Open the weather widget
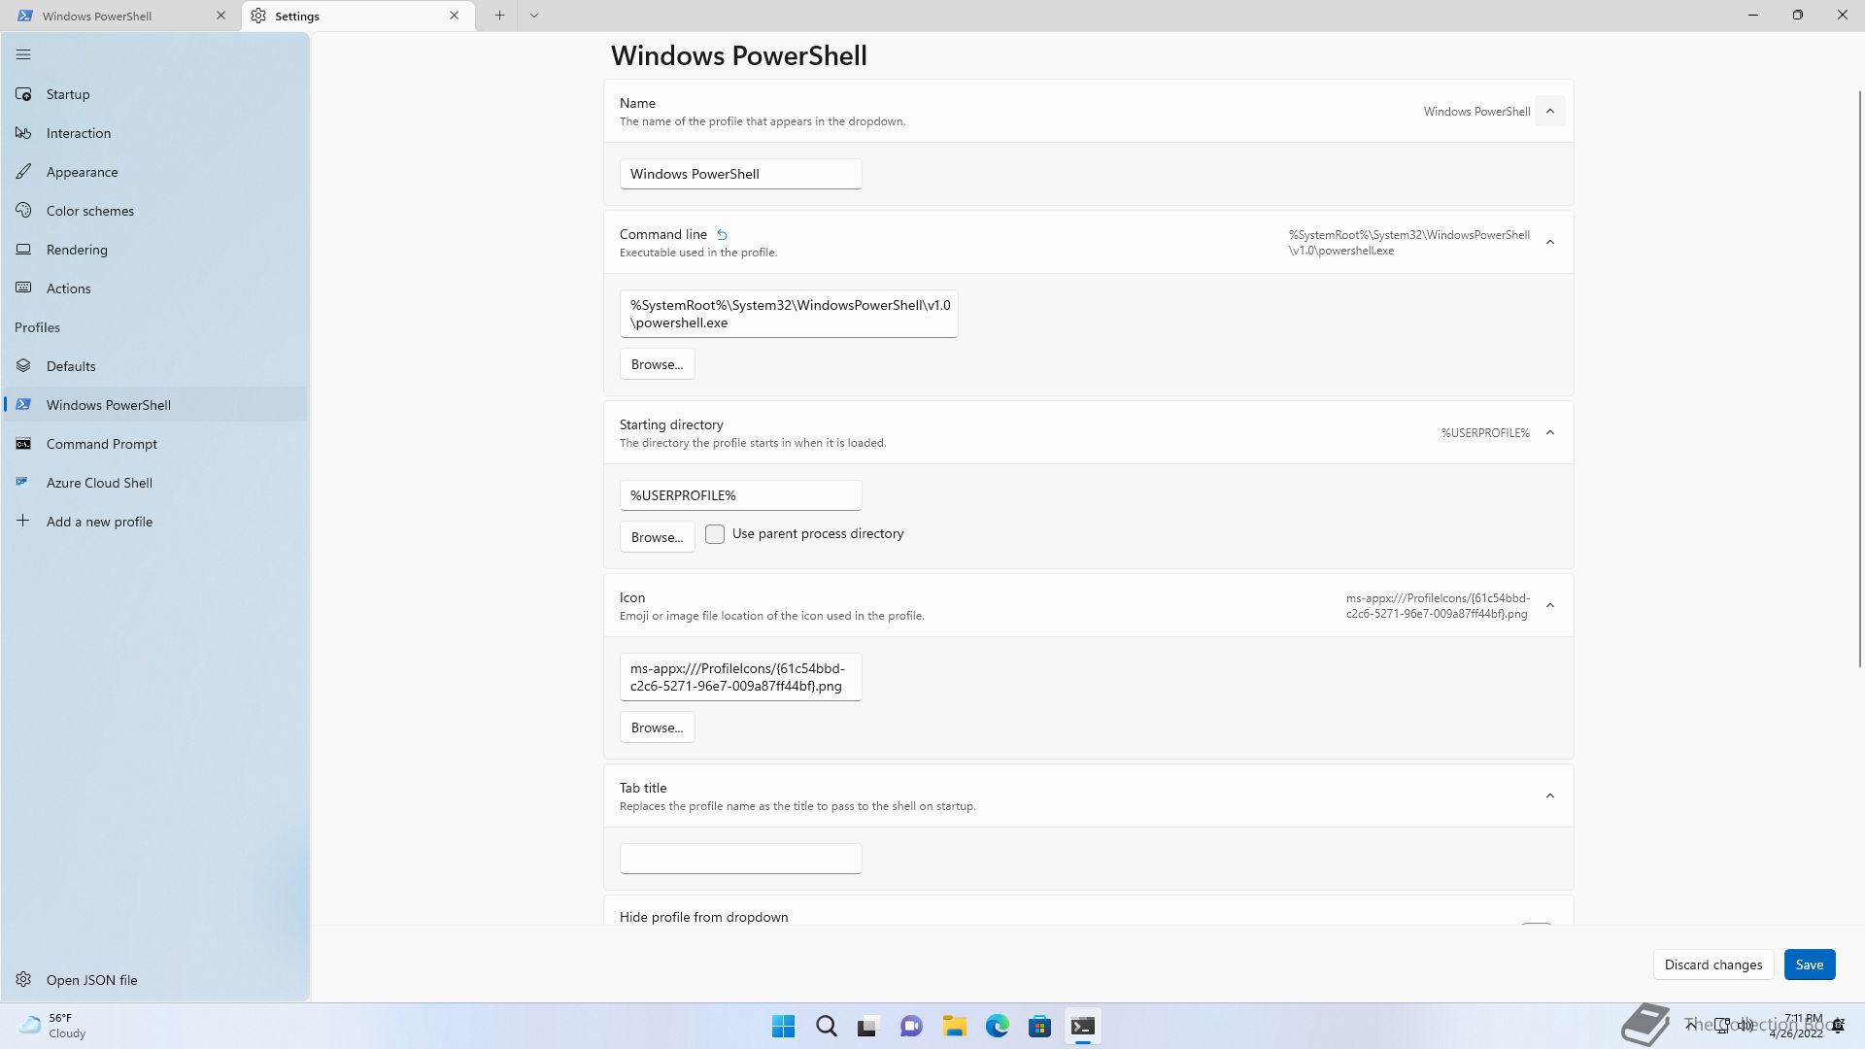 pos(54,1026)
